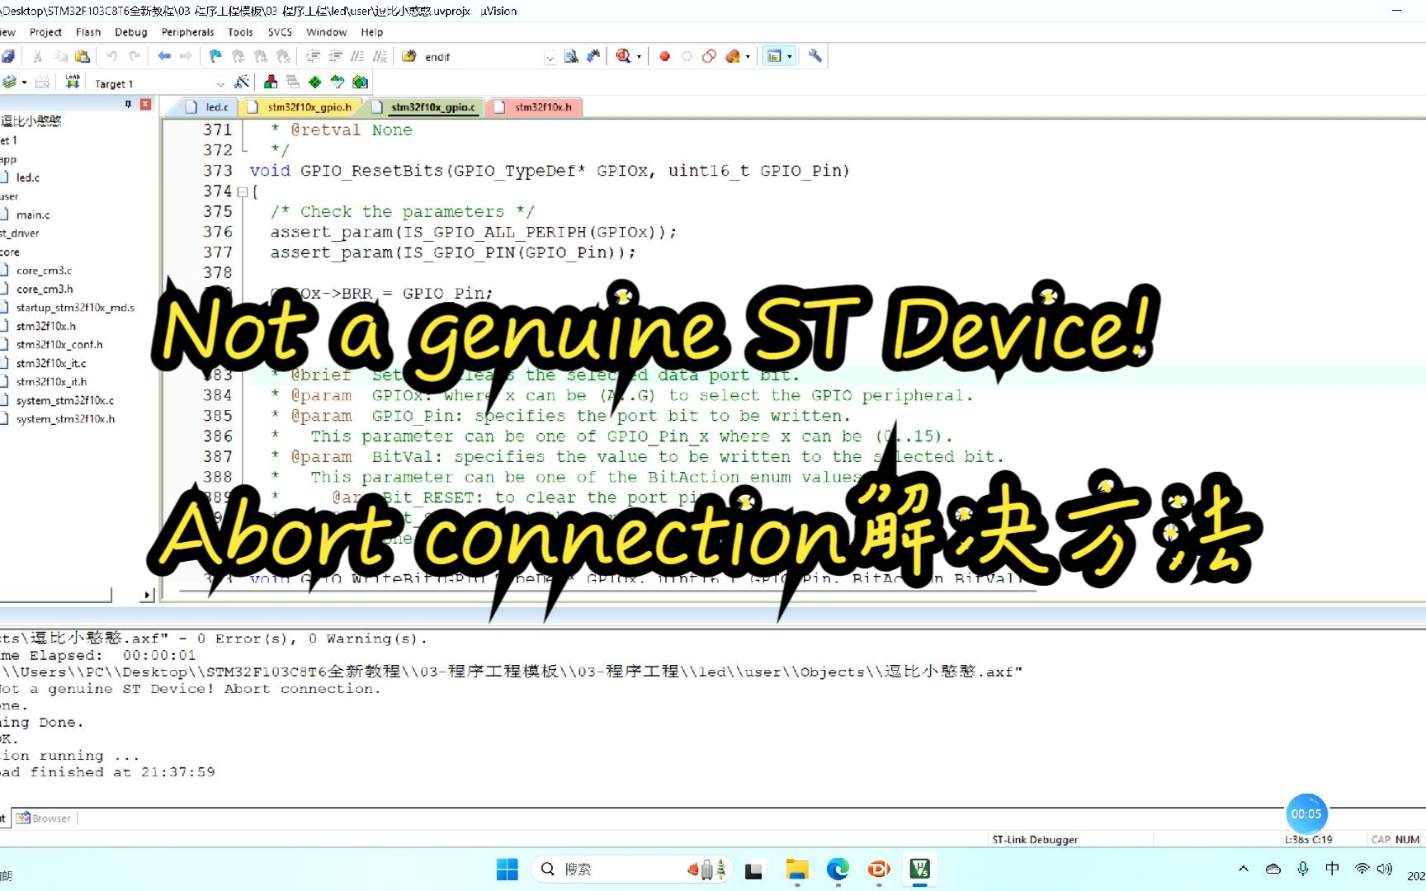
Task: Start the Debug session icon
Action: click(x=623, y=56)
